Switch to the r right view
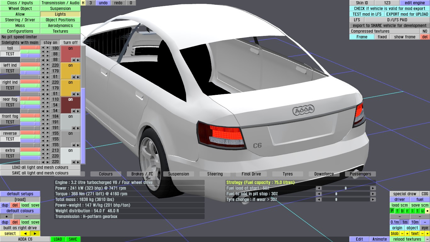This screenshot has height=242, width=430. click(x=407, y=211)
